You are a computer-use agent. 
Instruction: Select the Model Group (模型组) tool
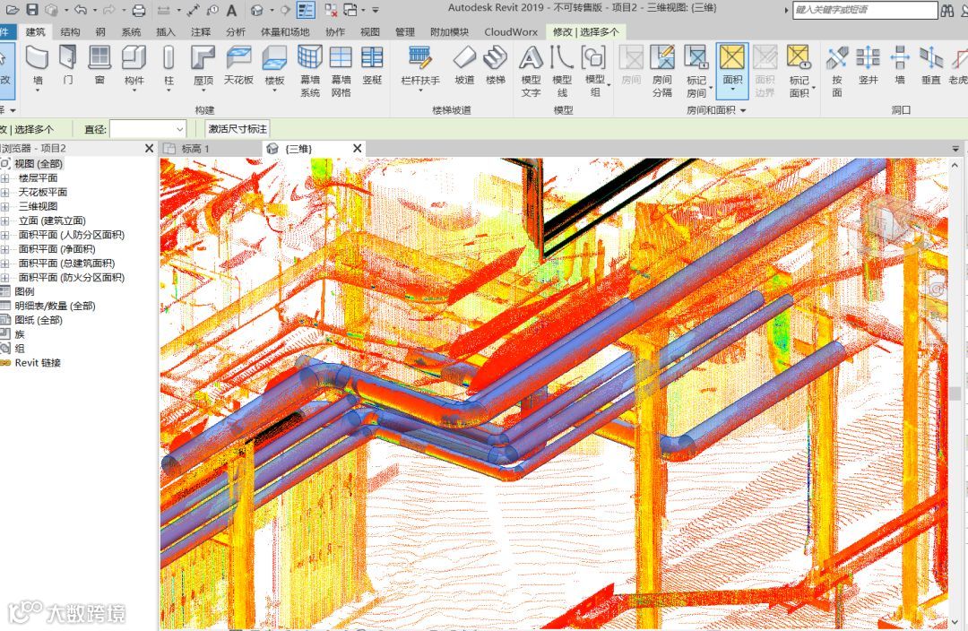[x=594, y=71]
